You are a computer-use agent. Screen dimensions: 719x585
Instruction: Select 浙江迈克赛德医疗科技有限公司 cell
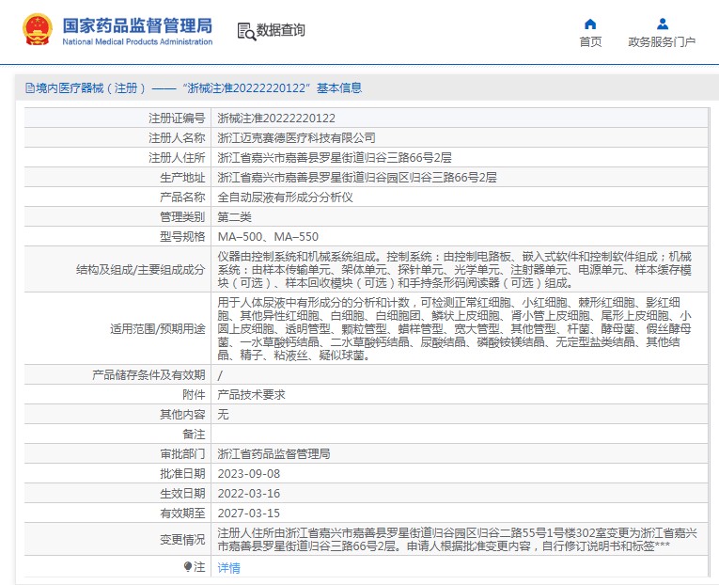(296, 138)
